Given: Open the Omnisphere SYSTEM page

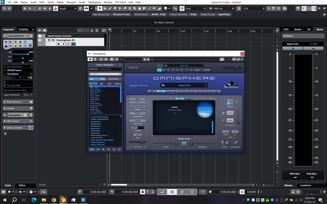Looking at the screenshot, I should [x=207, y=70].
